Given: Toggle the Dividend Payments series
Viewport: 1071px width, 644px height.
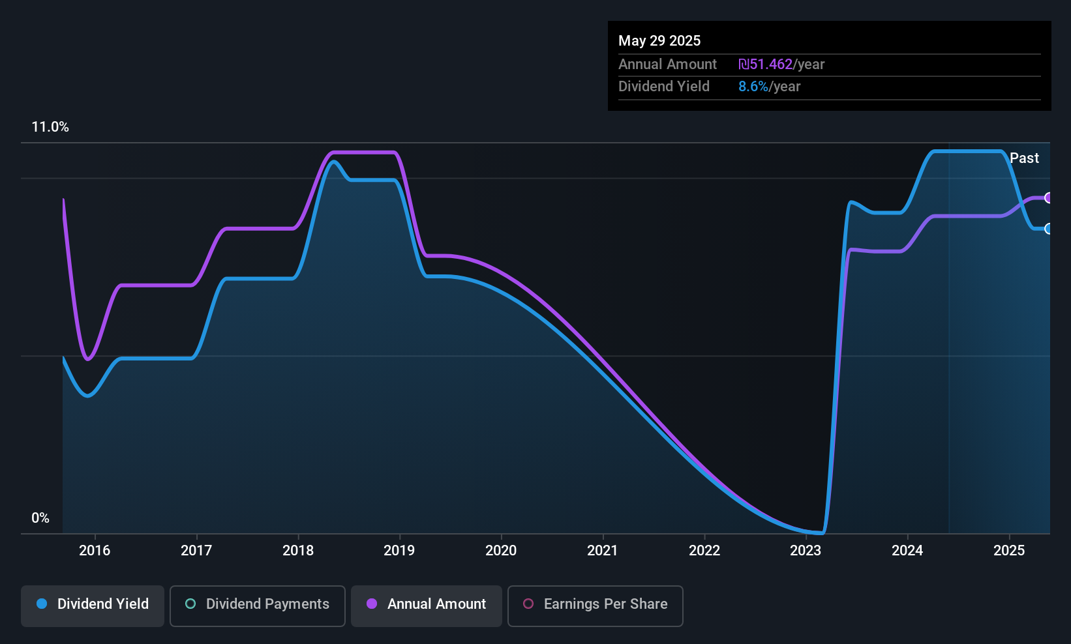Looking at the screenshot, I should point(258,606).
